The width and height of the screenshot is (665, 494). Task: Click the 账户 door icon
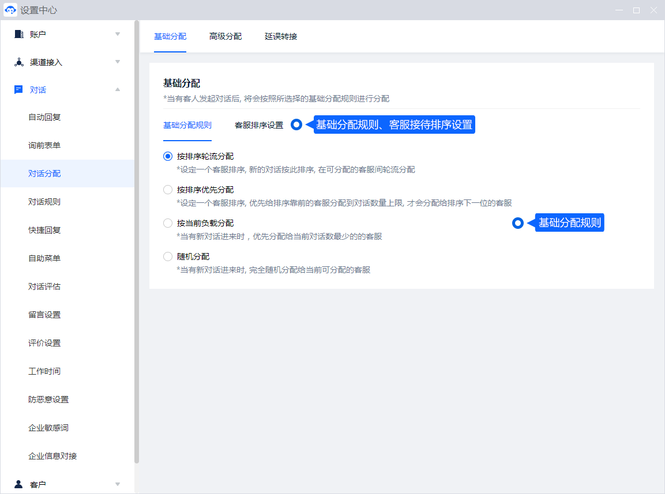point(18,34)
